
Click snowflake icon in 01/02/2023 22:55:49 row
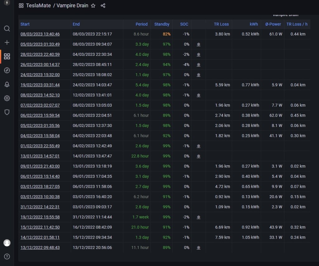[198, 146]
